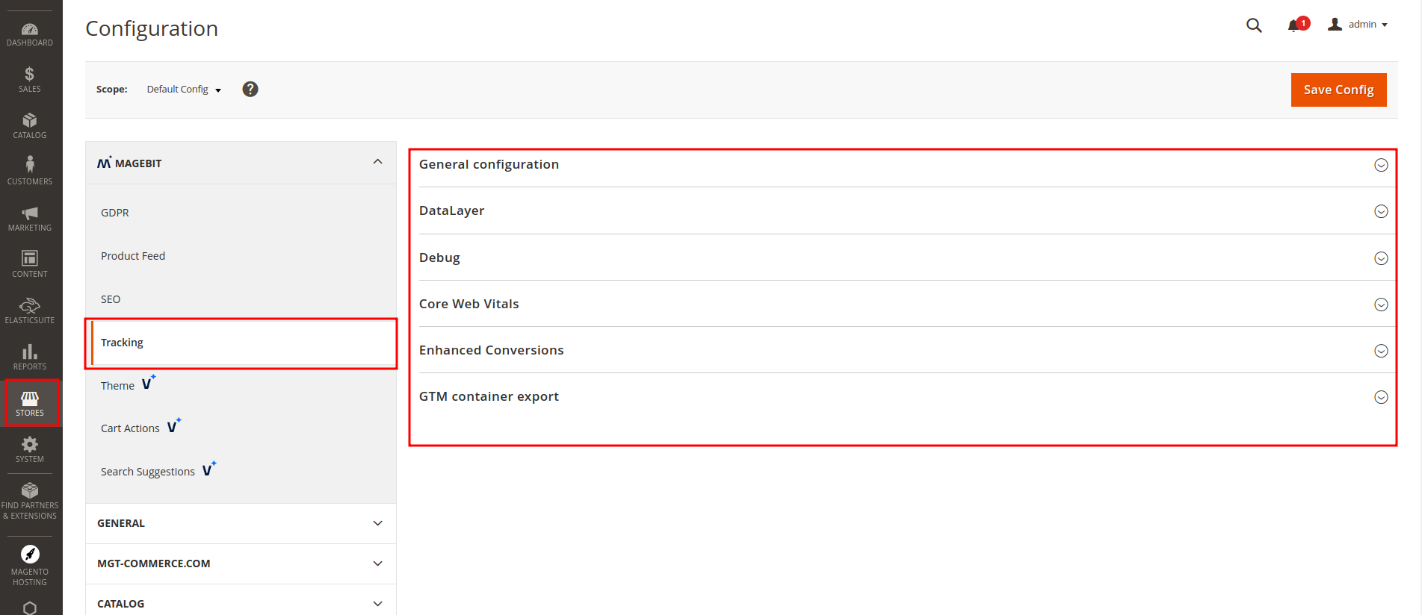Expand the General section chevron

point(377,523)
